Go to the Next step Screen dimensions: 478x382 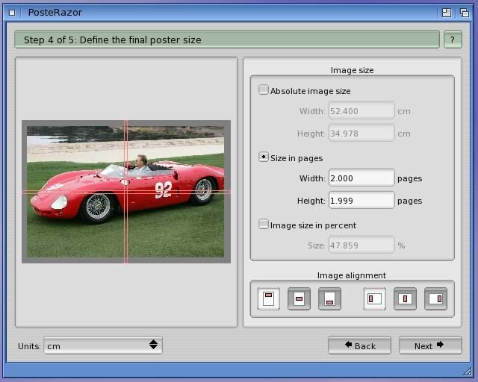coord(429,345)
